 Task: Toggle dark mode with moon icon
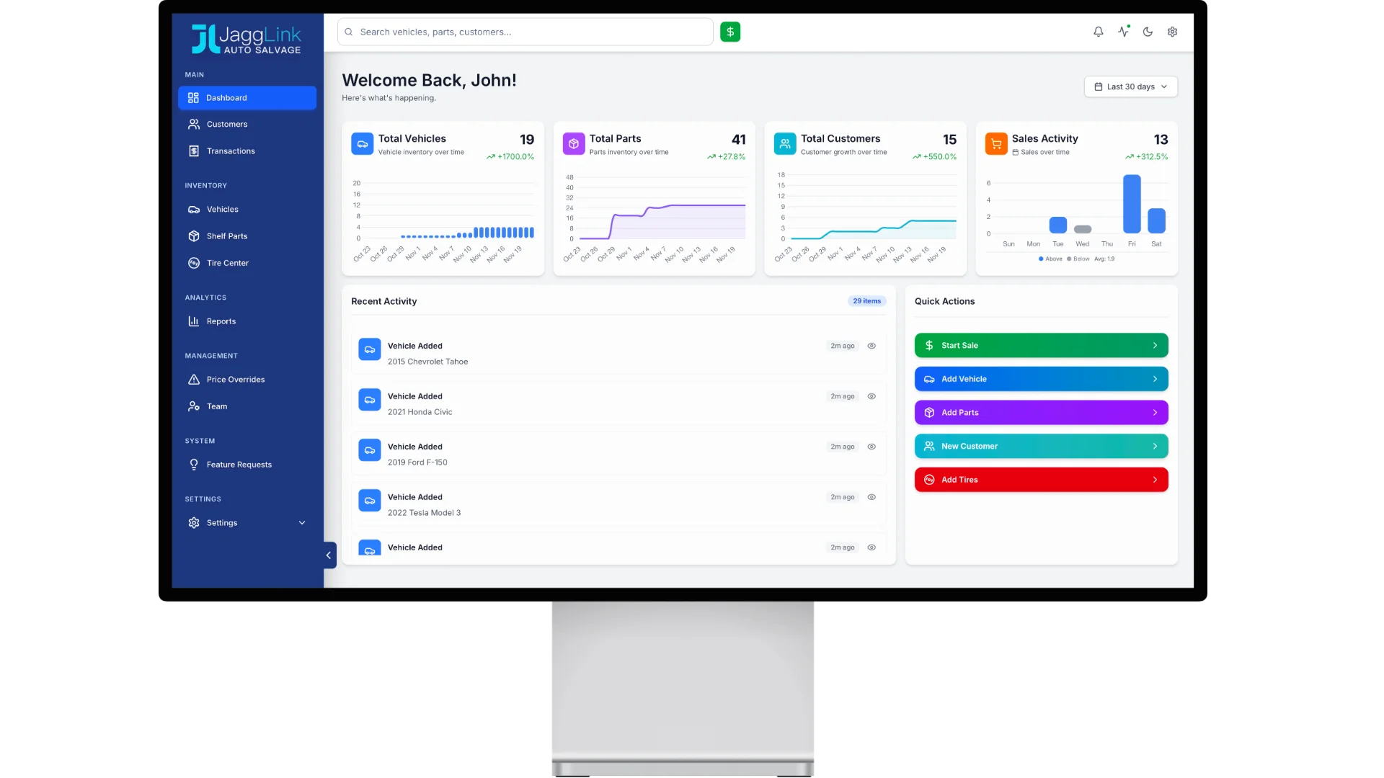click(1148, 32)
